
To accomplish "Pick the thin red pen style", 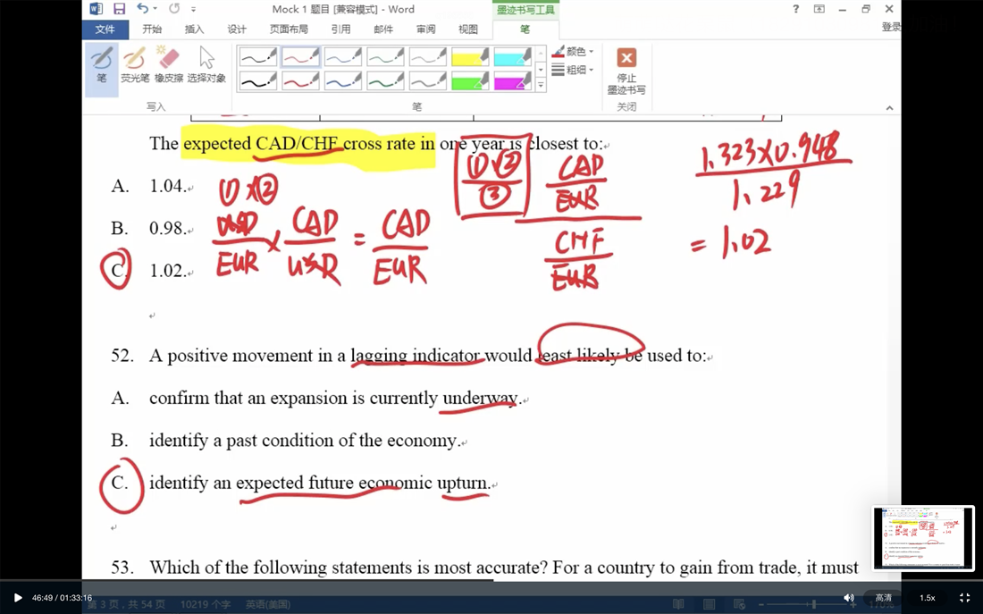I will (x=300, y=57).
